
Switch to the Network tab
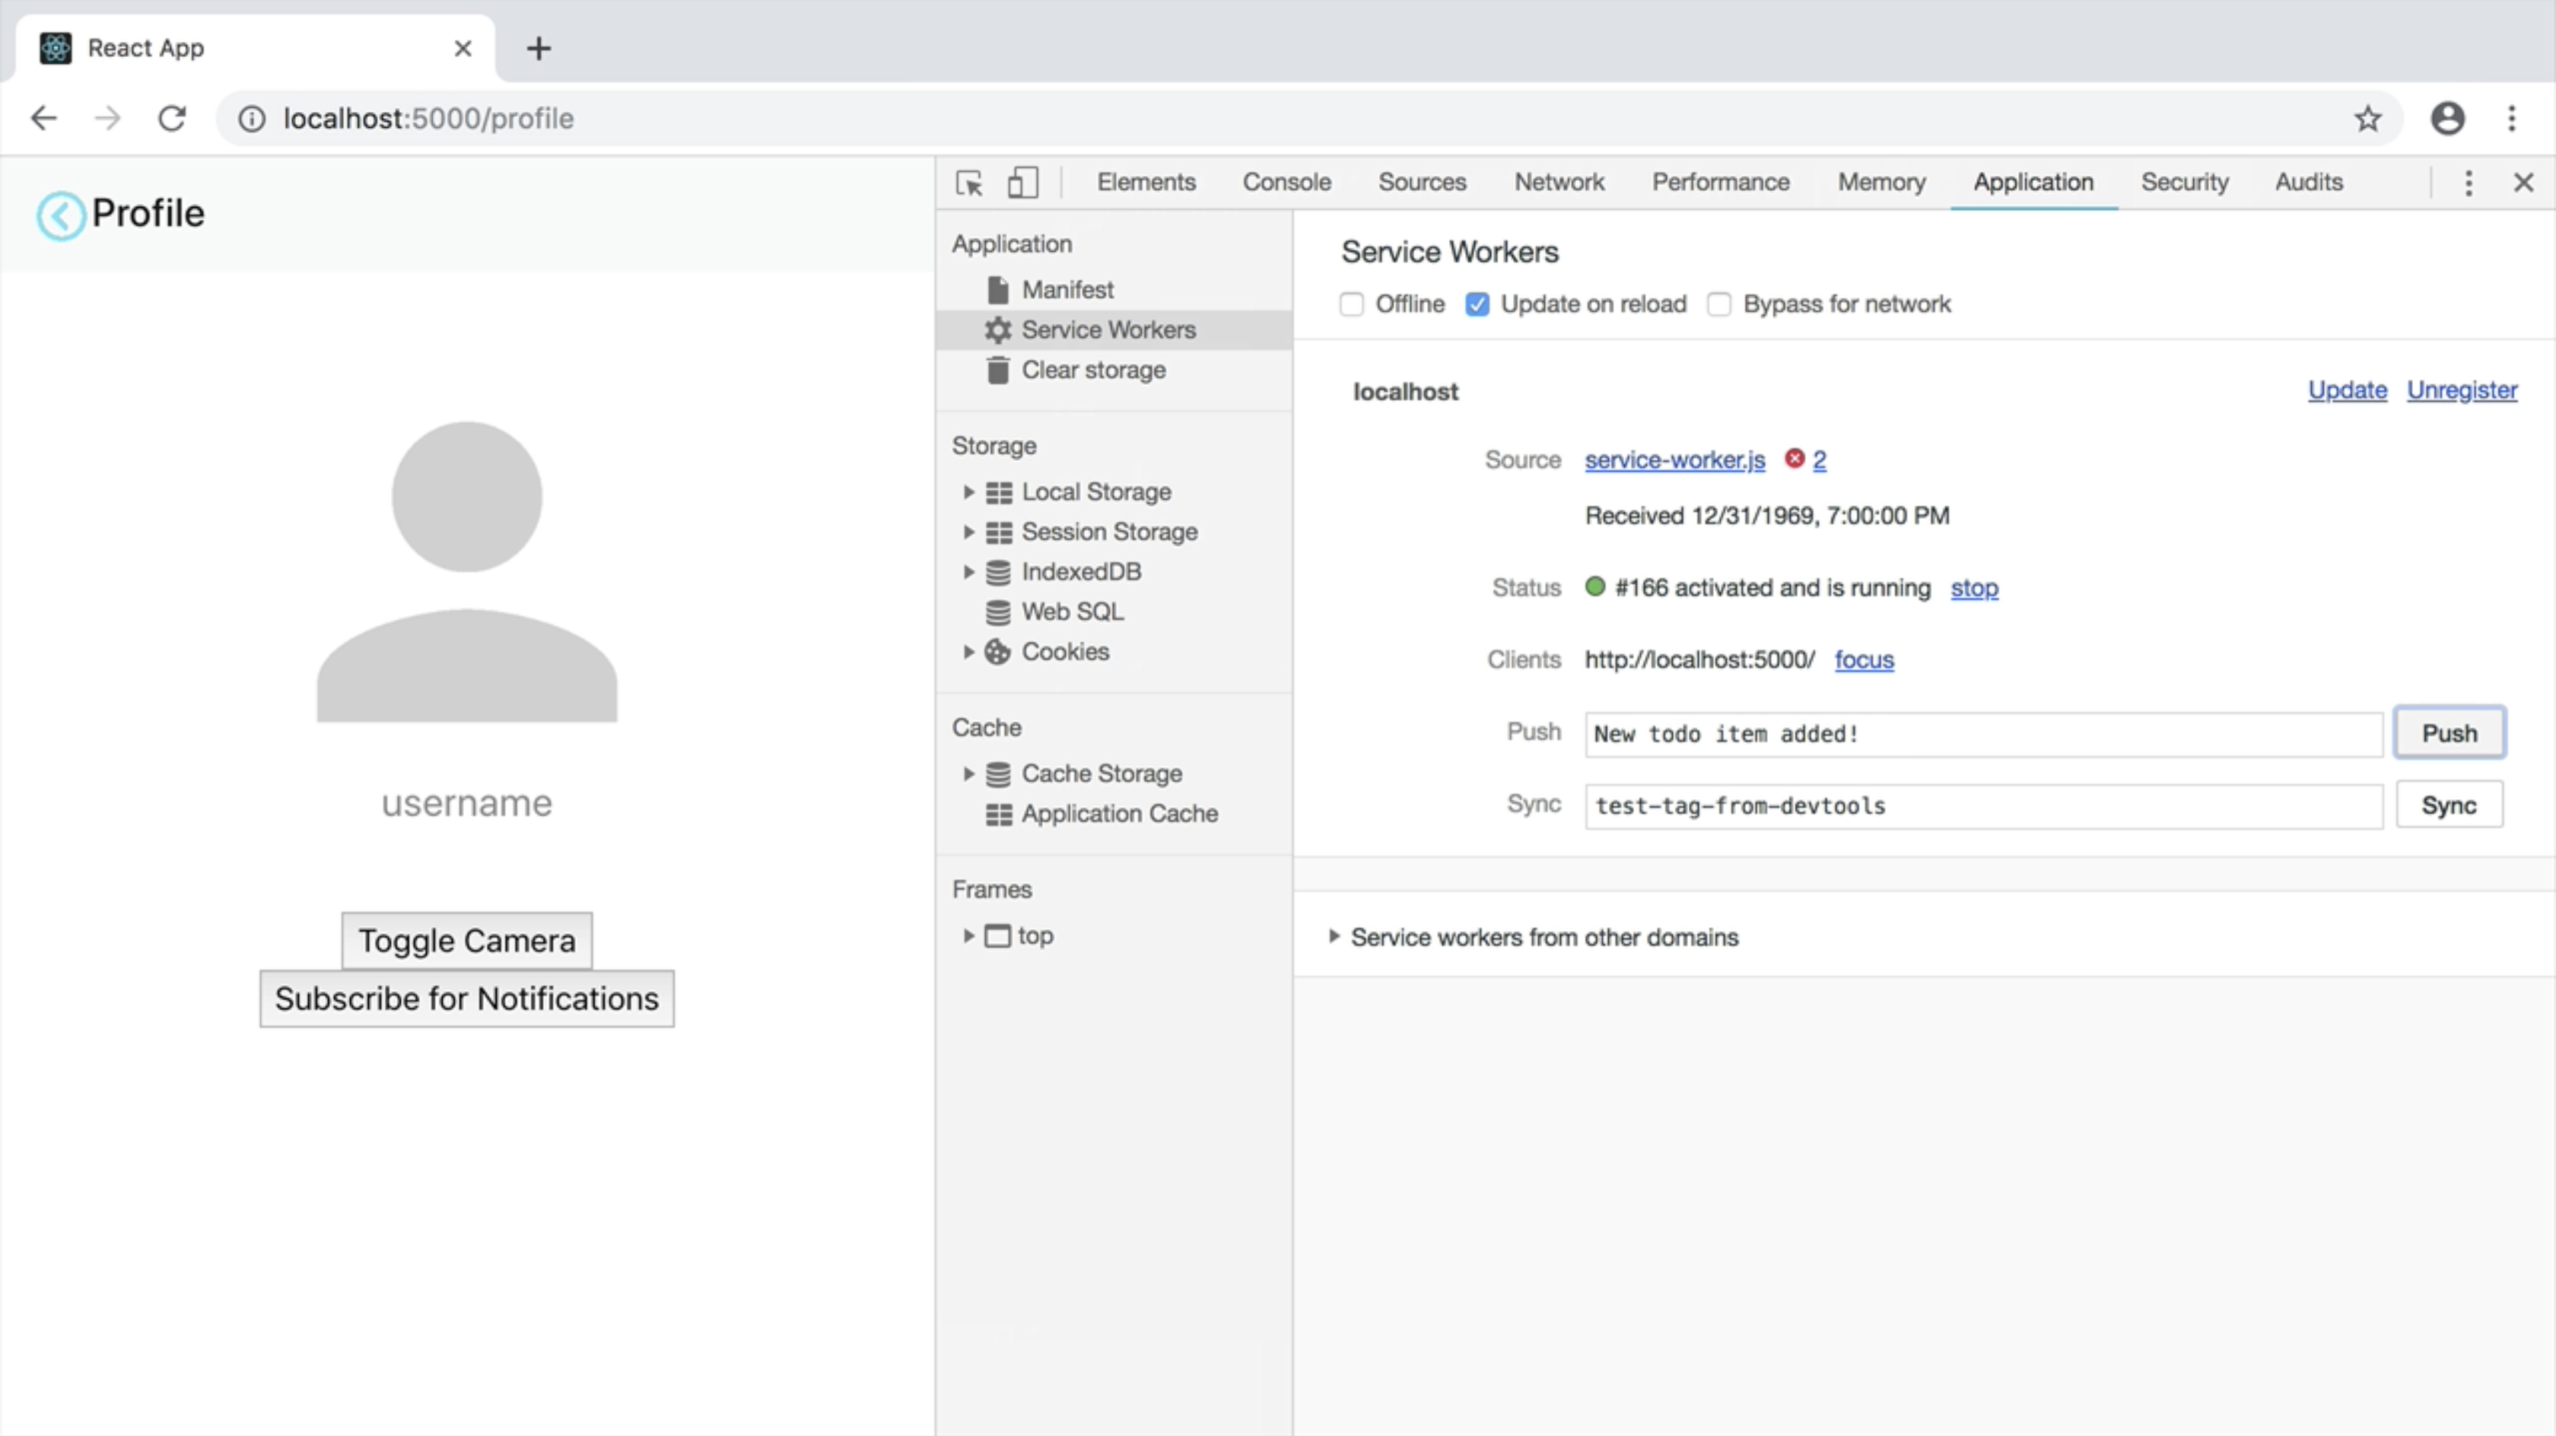[x=1559, y=182]
